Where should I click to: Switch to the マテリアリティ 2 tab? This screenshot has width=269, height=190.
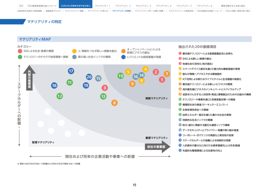pyautogui.click(x=123, y=6)
